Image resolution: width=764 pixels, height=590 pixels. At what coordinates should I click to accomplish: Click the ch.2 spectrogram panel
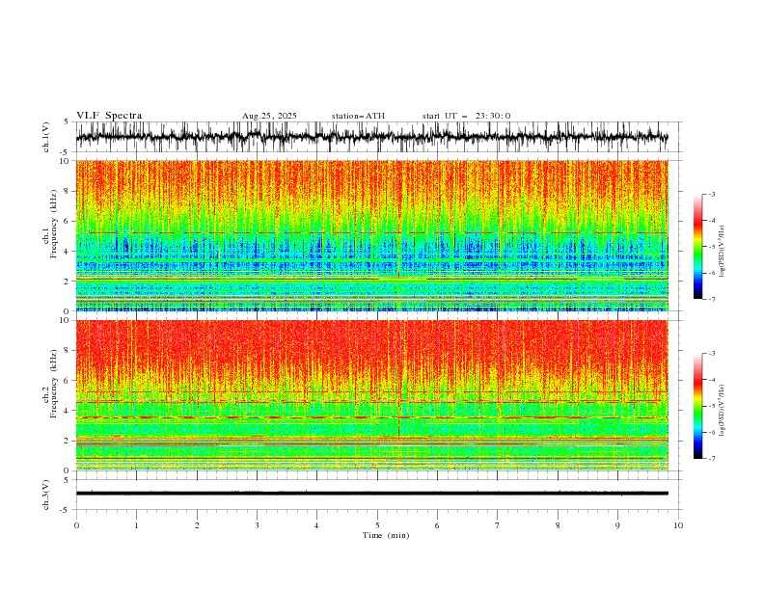point(371,395)
